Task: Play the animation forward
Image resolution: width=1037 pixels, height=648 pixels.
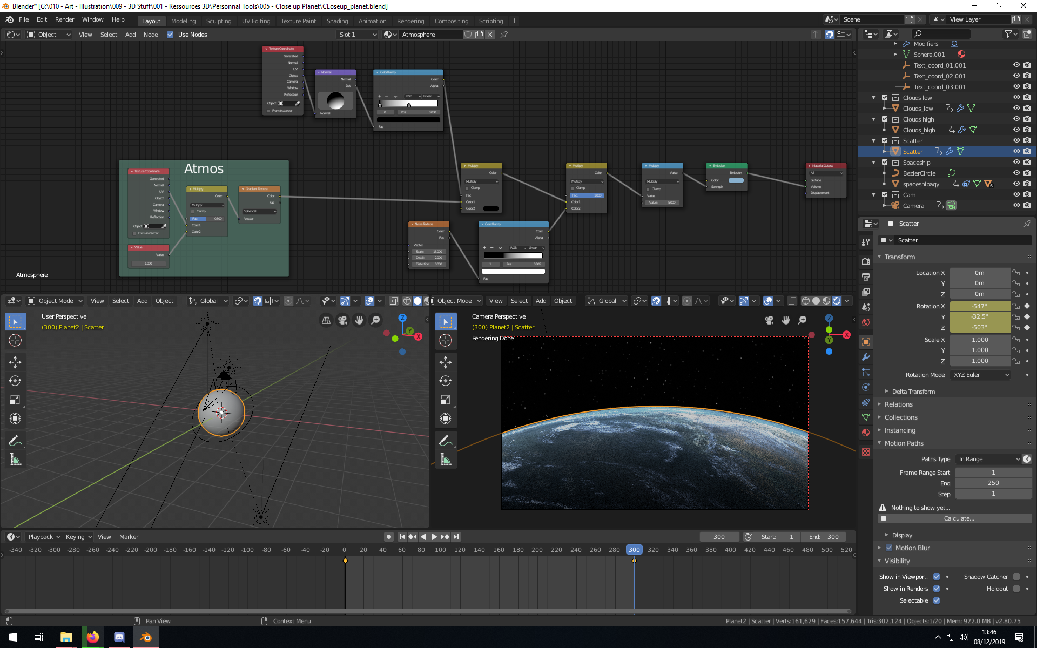Action: tap(434, 537)
